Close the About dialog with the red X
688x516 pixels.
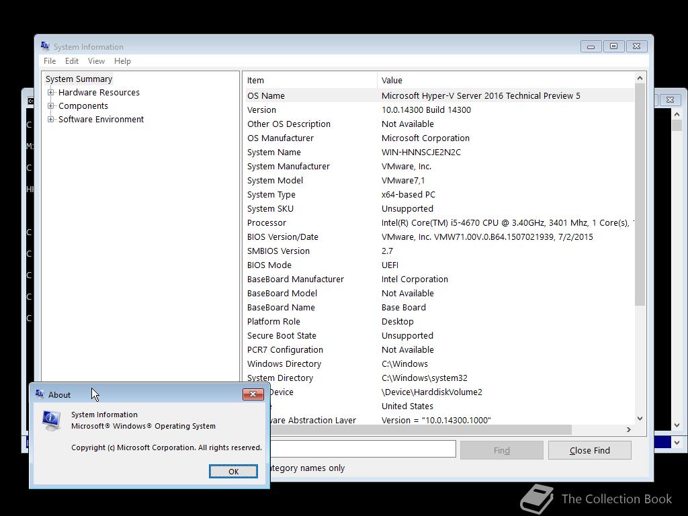tap(253, 394)
